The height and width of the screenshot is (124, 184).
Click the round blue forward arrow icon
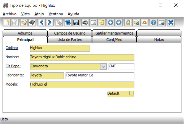pos(119,22)
